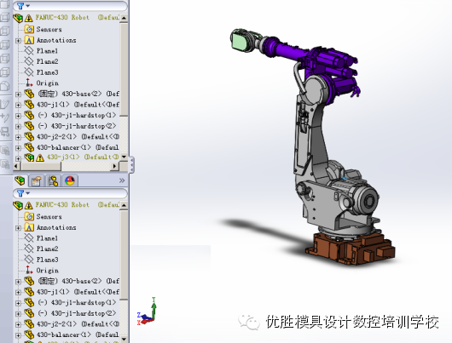Expand 430-balancer<1> in upper tree
The height and width of the screenshot is (343, 452).
18,148
